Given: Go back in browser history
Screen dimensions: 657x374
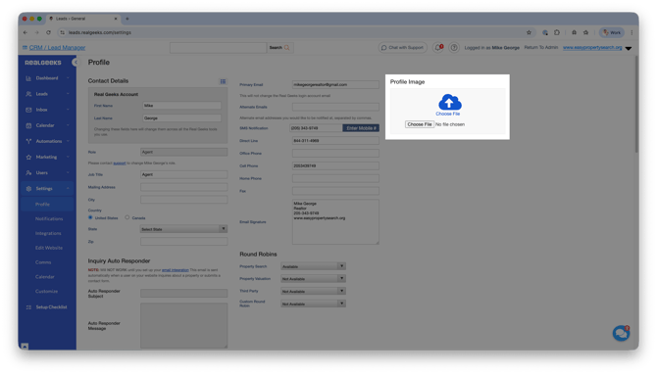Looking at the screenshot, I should pyautogui.click(x=25, y=32).
